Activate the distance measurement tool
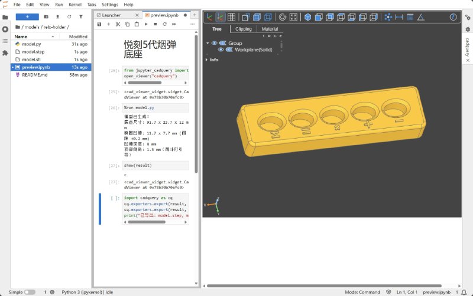473x296 pixels. (399, 17)
